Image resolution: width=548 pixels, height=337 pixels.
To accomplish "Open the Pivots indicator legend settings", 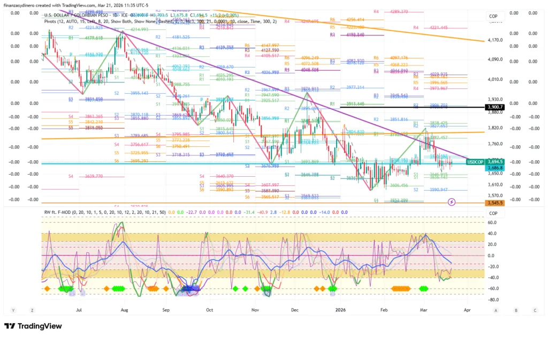I will tap(161, 21).
